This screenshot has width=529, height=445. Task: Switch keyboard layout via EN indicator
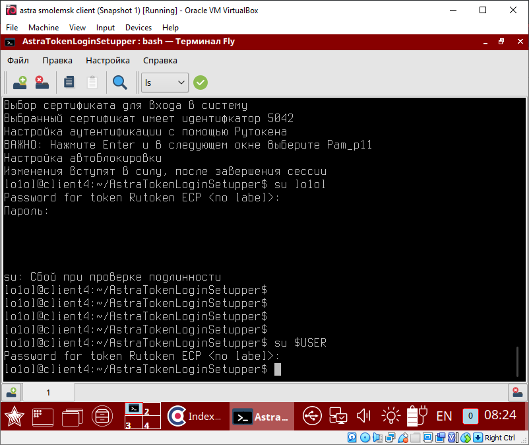pos(444,417)
